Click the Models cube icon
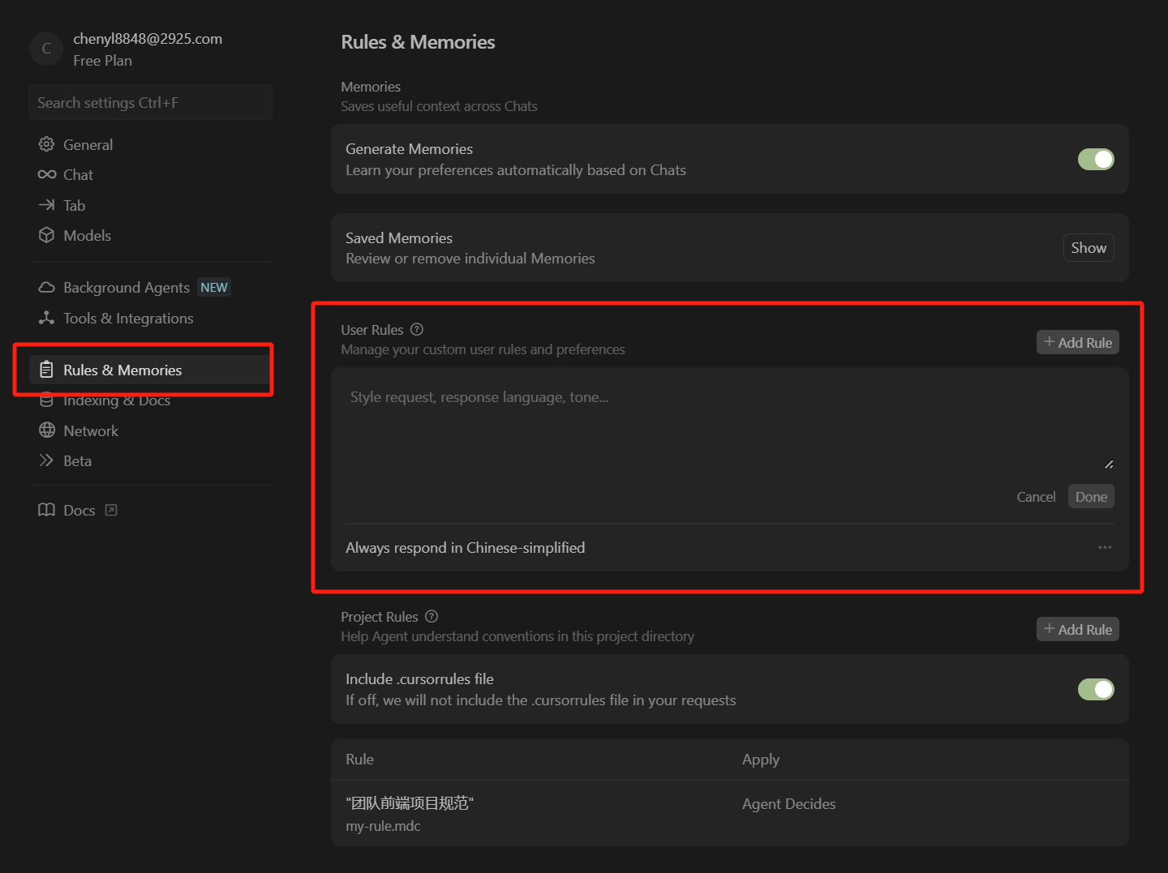Image resolution: width=1168 pixels, height=873 pixels. [x=46, y=235]
